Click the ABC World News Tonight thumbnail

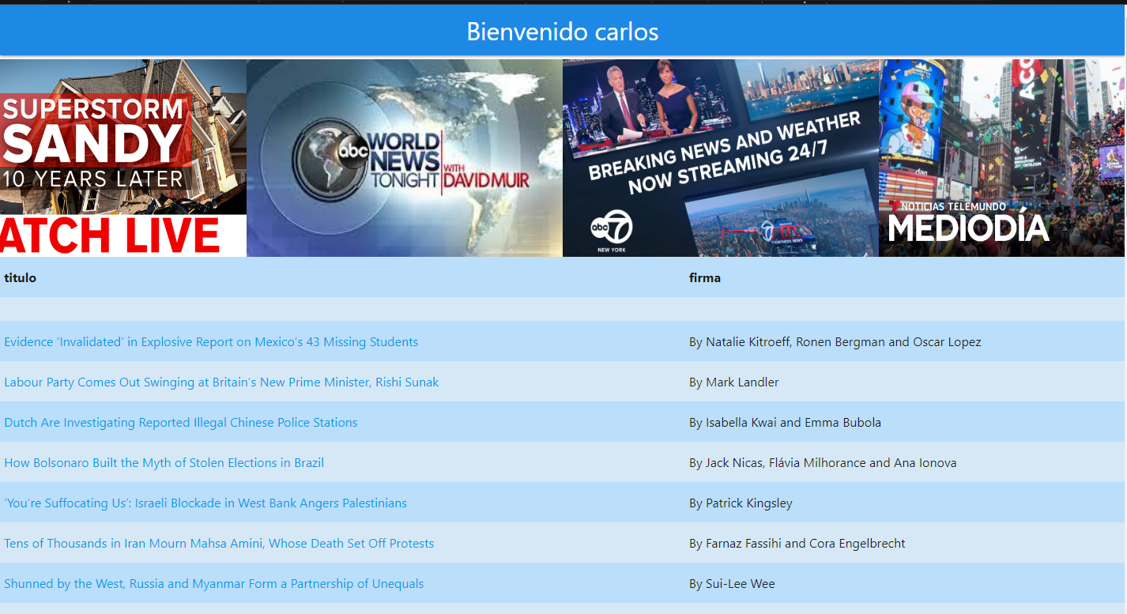click(x=404, y=156)
